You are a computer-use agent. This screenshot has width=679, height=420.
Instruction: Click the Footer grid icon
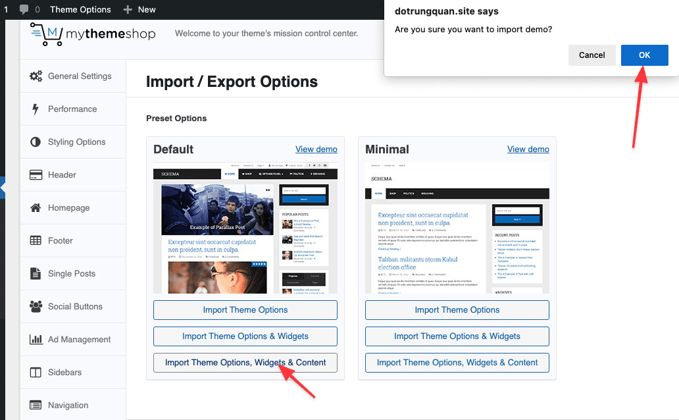pos(36,240)
